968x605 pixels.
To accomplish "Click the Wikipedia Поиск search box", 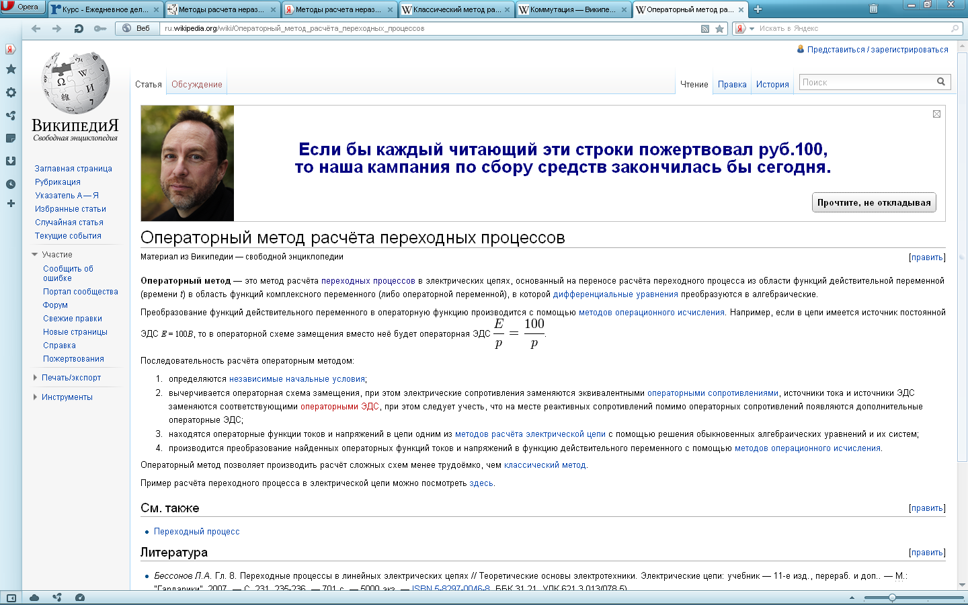I will tap(867, 82).
